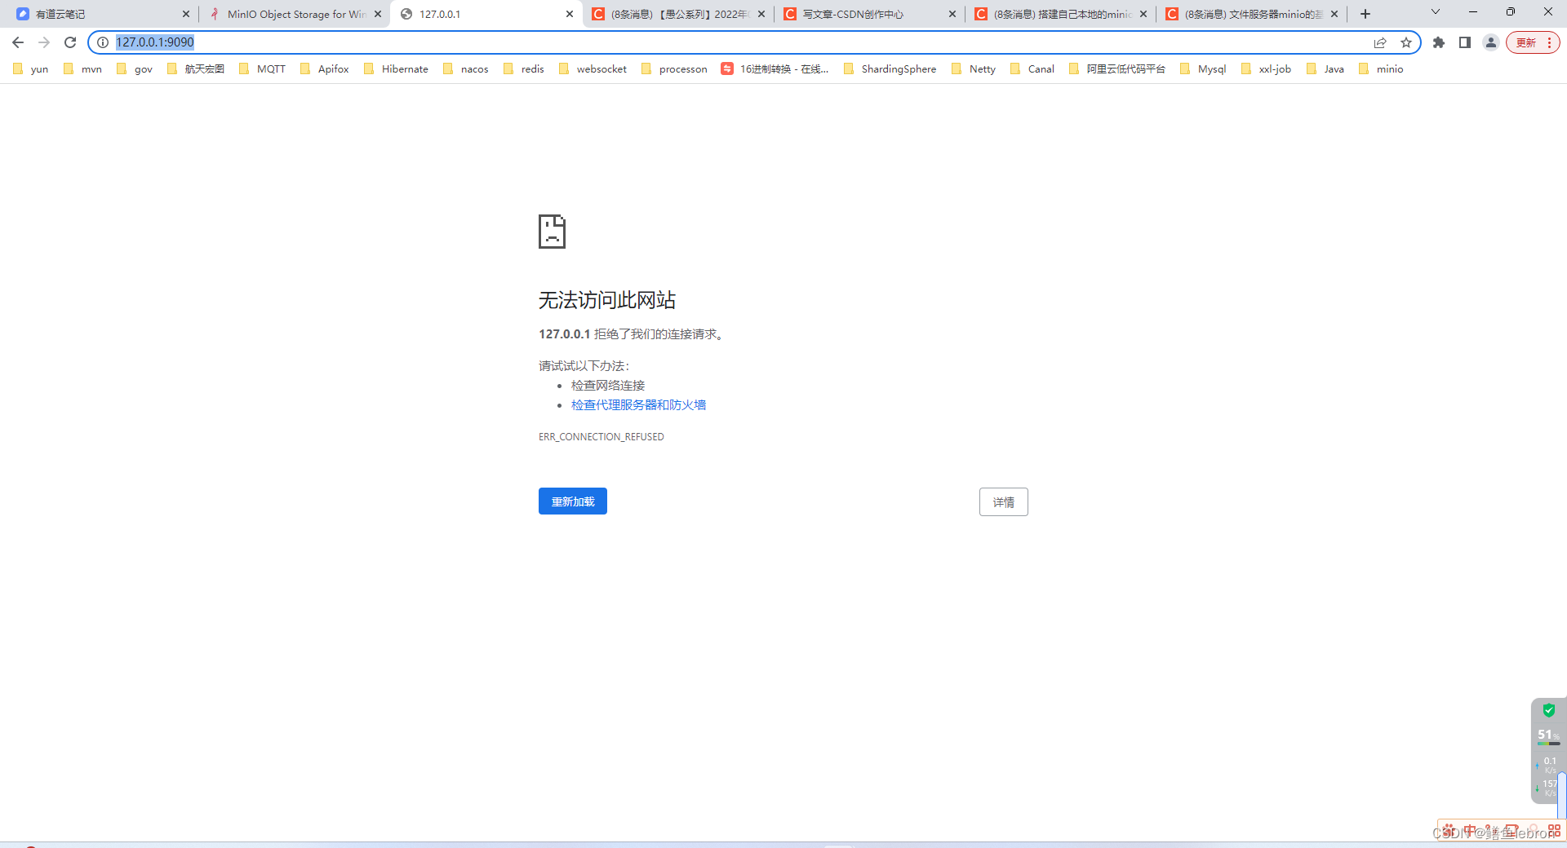Go forward using the forward arrow

point(44,42)
